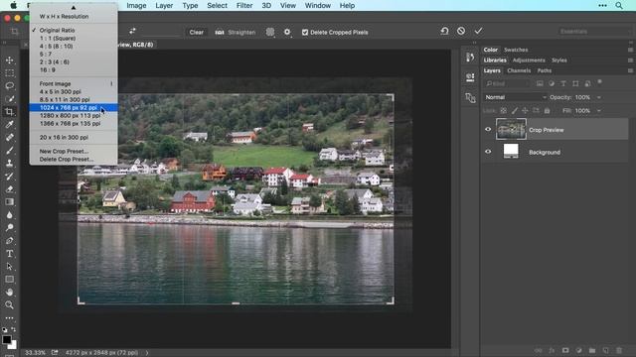Toggle the adjustment layer filter

click(x=552, y=83)
